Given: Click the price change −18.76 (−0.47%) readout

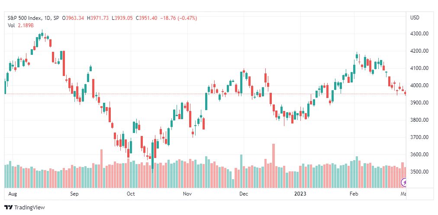Looking at the screenshot, I should click(179, 18).
